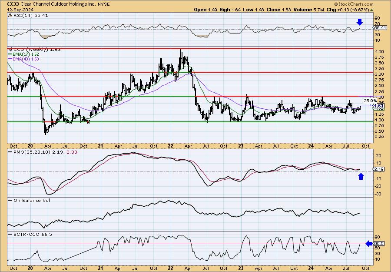
Task: Click the Close 1.63 value
Action: (279, 10)
